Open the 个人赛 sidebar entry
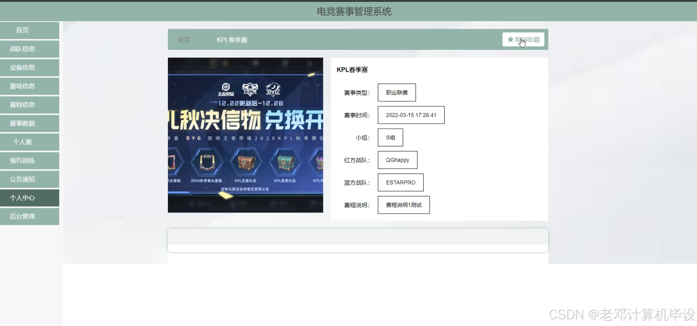 coord(30,142)
